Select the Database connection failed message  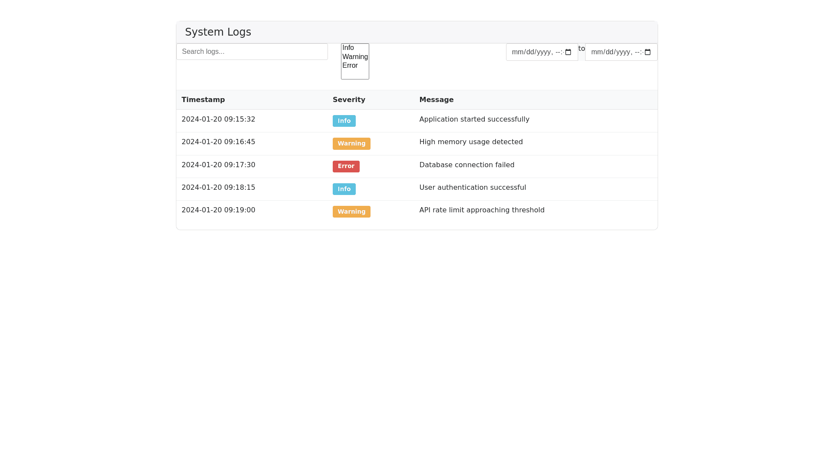pyautogui.click(x=467, y=165)
